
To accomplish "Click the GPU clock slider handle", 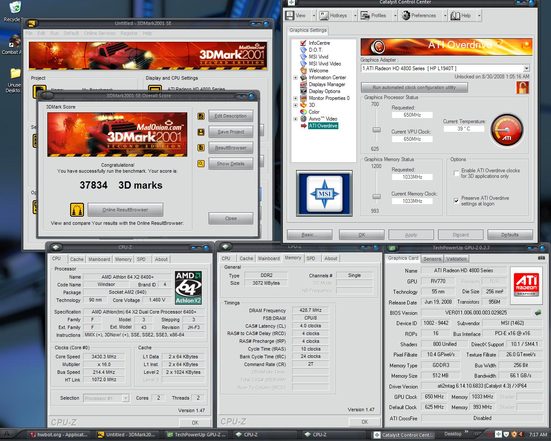I will [377, 130].
